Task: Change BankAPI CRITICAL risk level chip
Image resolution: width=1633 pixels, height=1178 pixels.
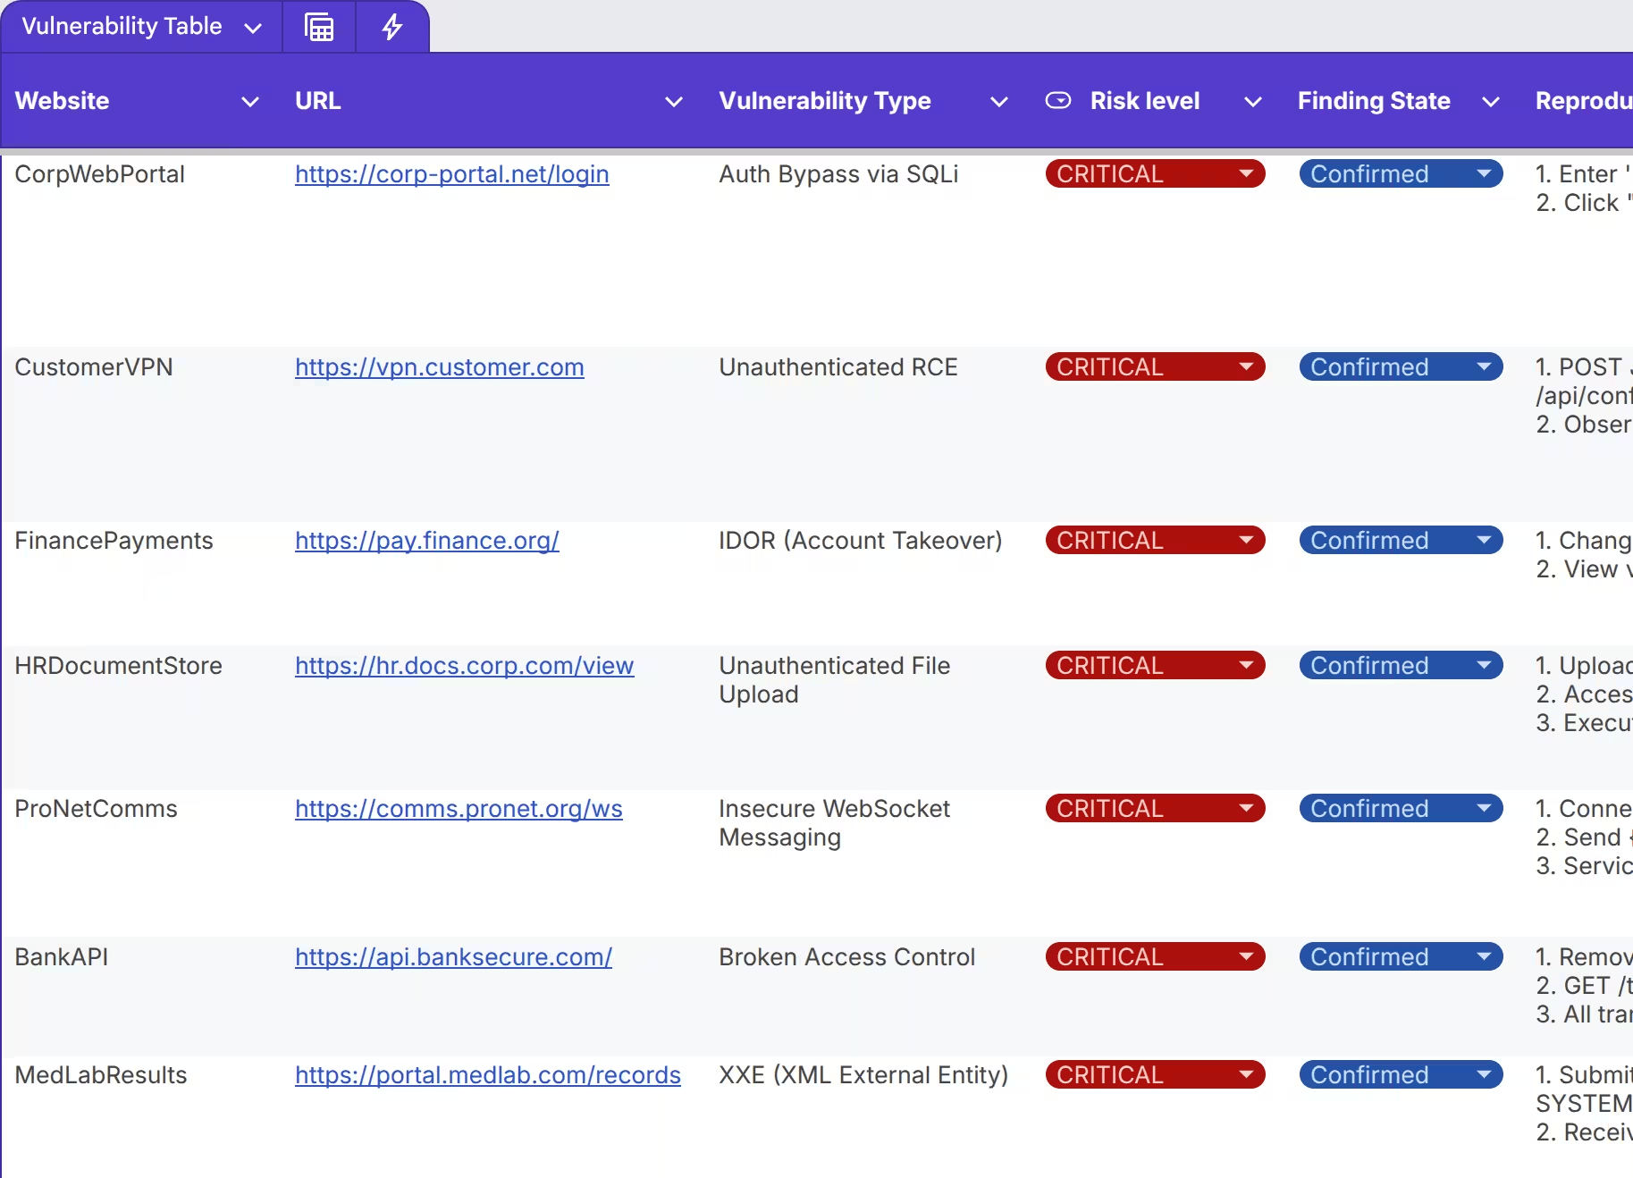Action: click(x=1155, y=957)
